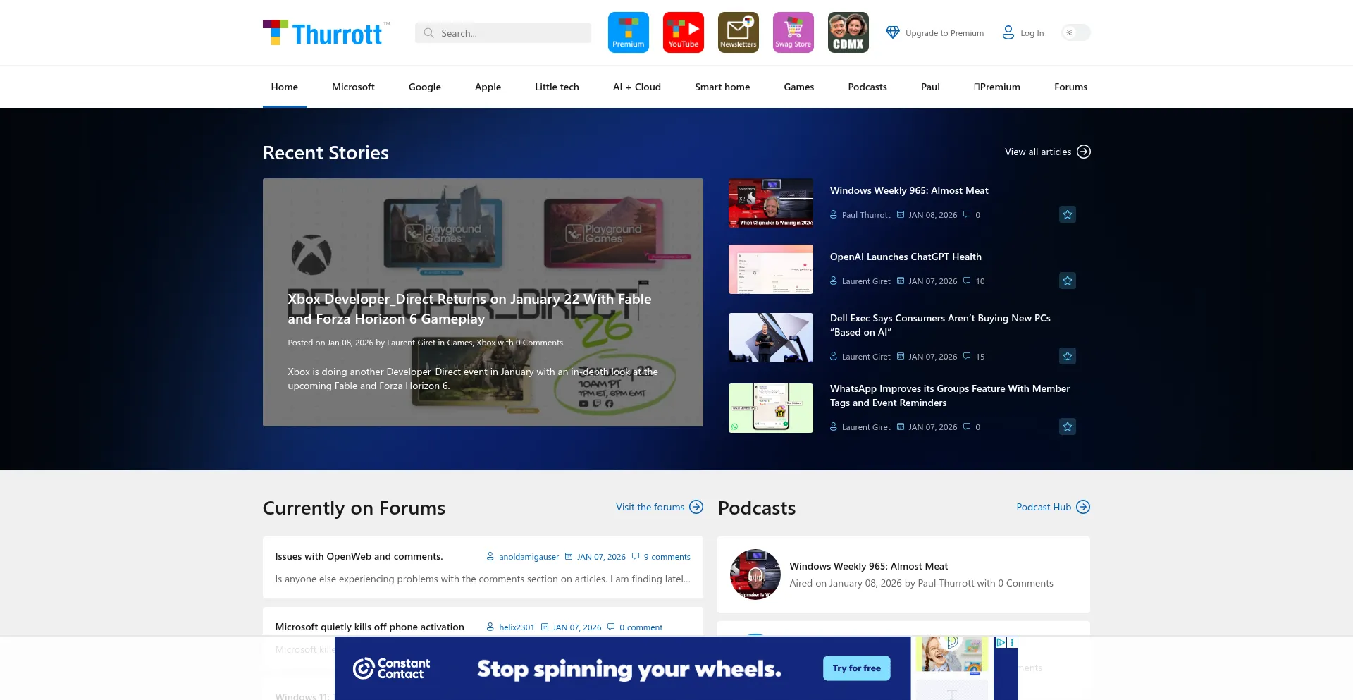Toggle the dark mode switch
1353x700 pixels.
pos(1076,32)
